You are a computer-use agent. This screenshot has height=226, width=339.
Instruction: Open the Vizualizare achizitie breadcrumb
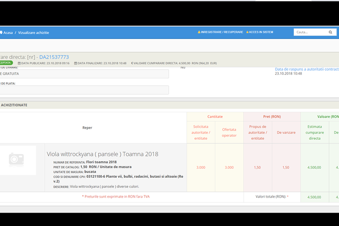(33, 33)
